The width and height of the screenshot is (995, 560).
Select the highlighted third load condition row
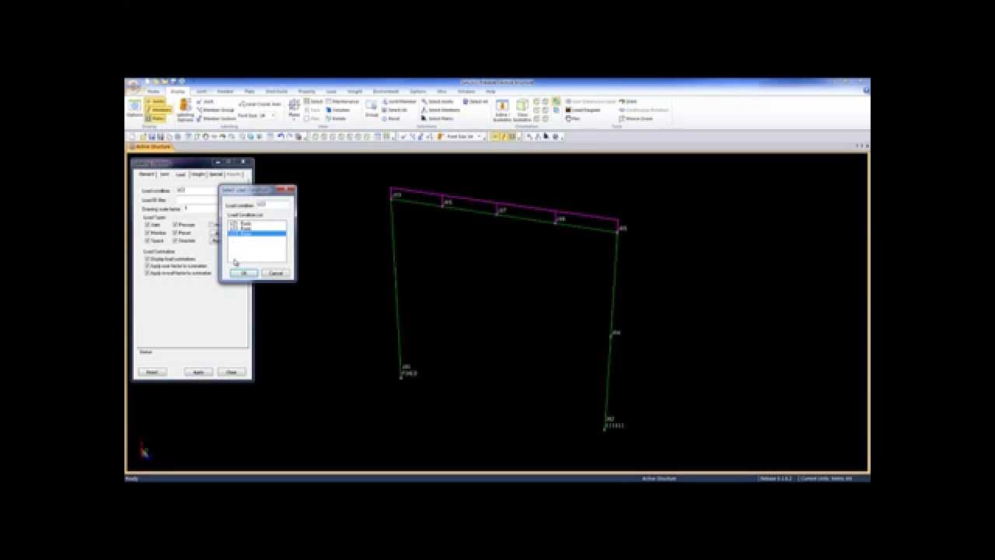[257, 233]
